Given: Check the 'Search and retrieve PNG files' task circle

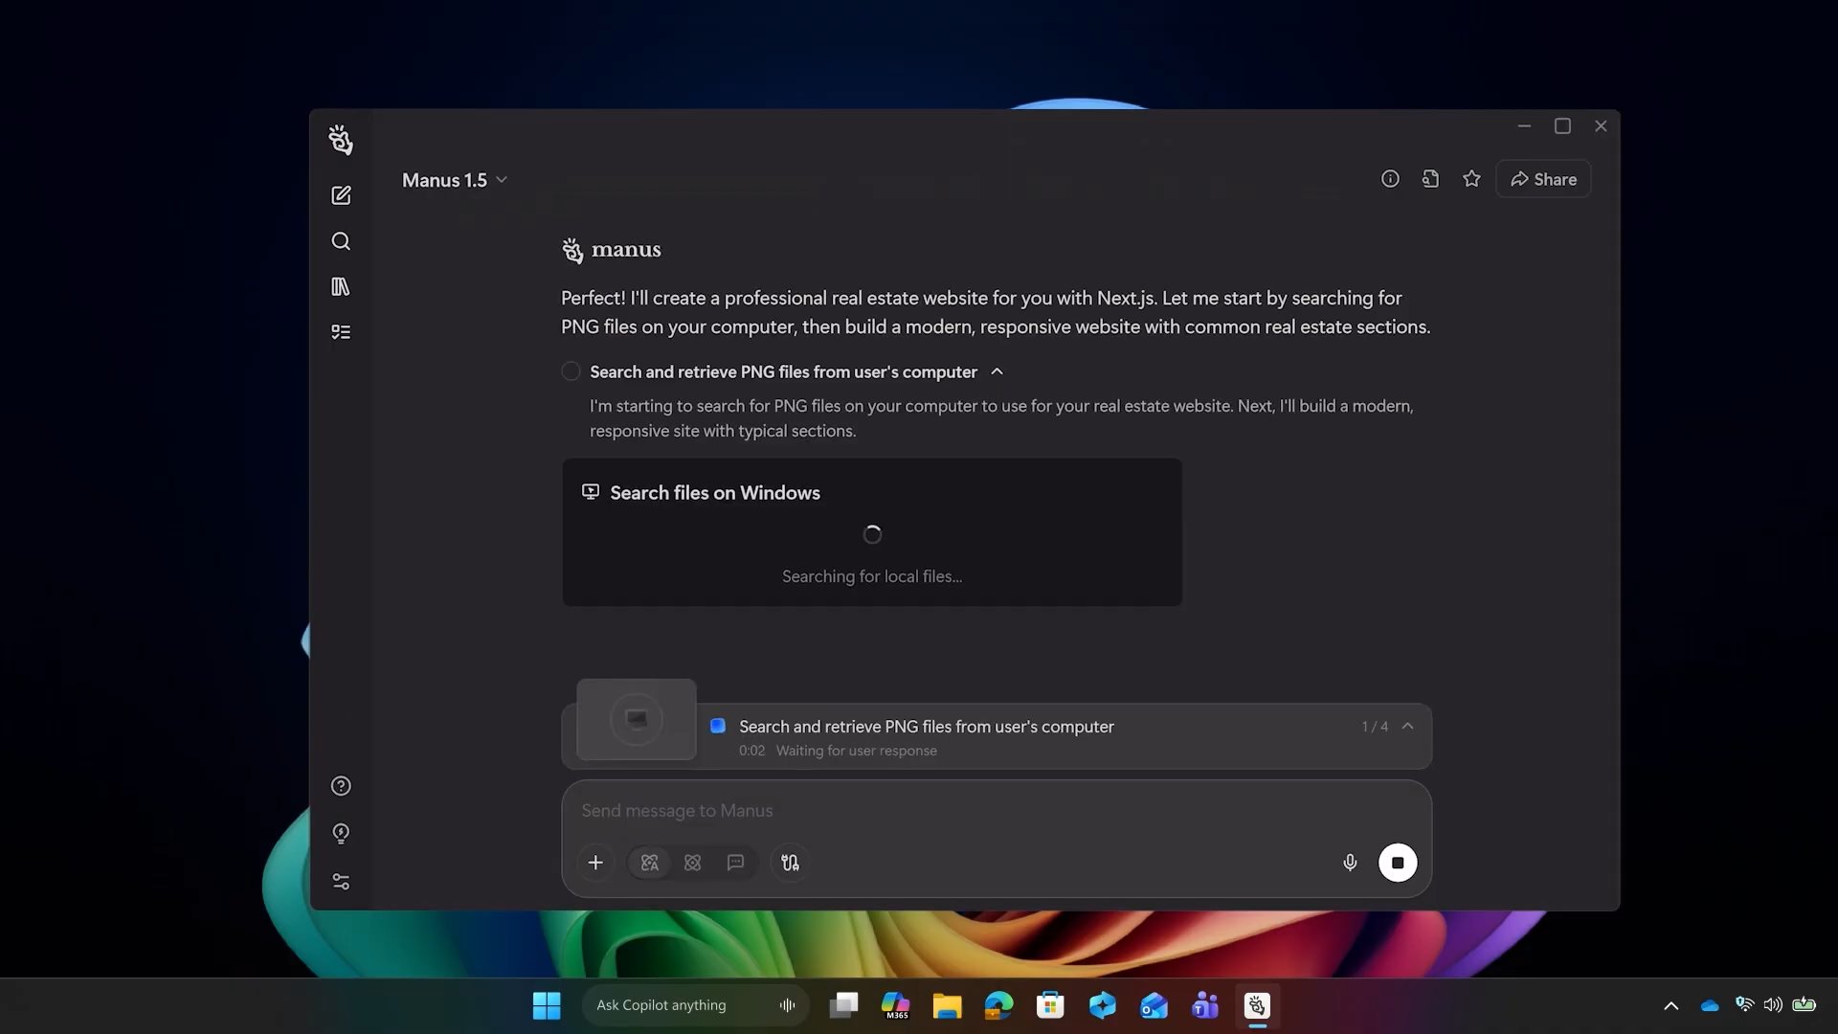Looking at the screenshot, I should (571, 371).
